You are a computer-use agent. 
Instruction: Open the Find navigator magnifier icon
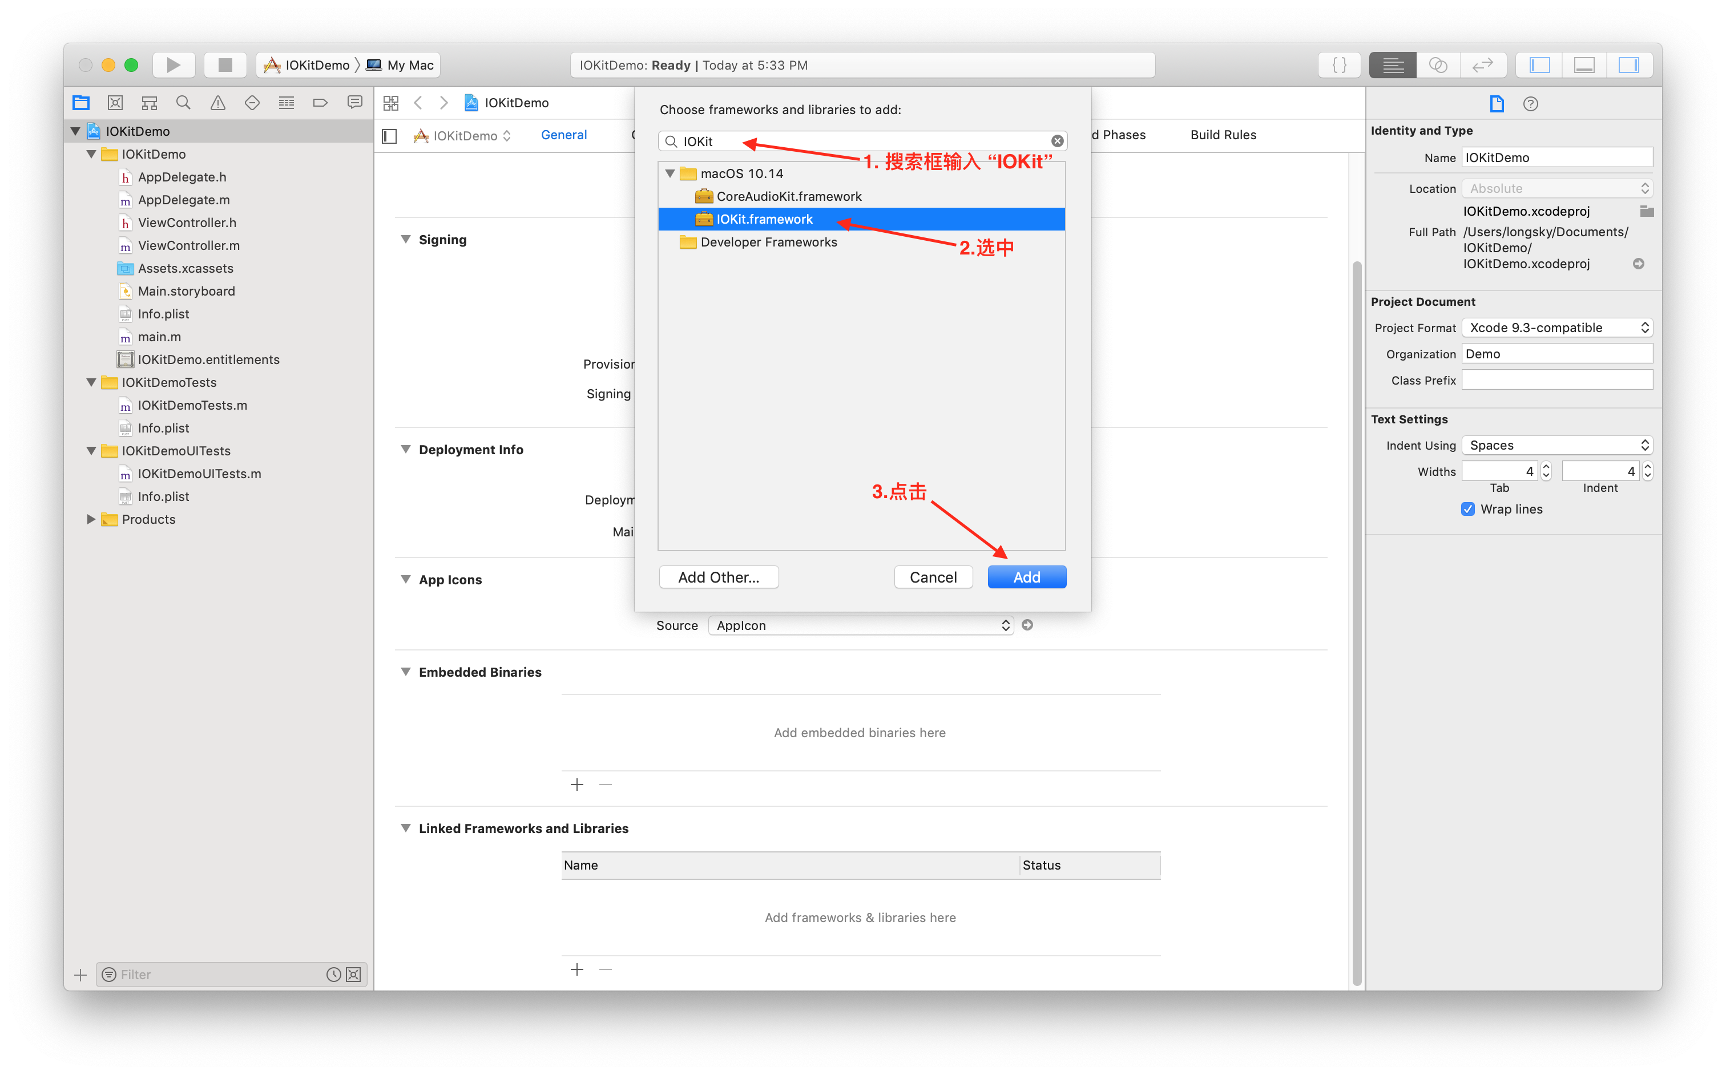183,103
